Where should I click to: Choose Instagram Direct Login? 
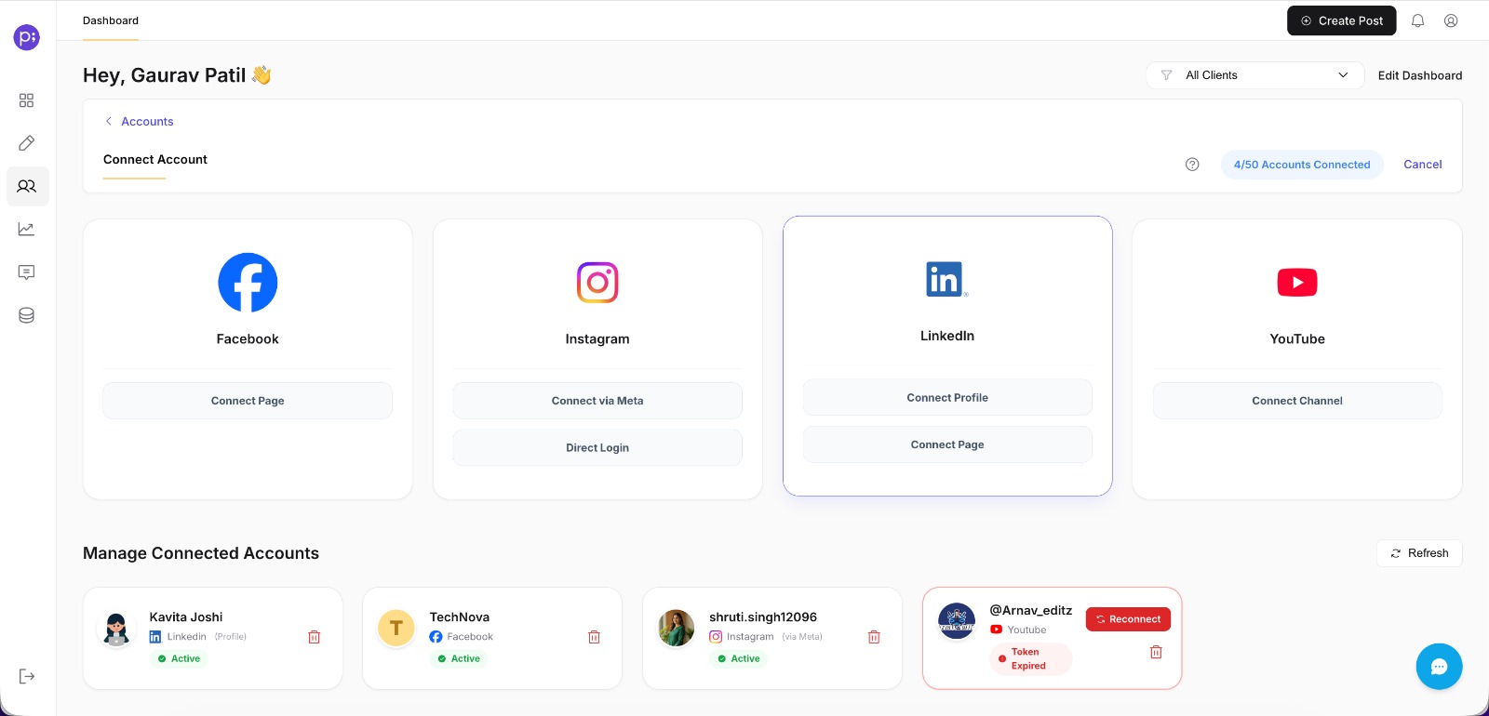coord(597,448)
